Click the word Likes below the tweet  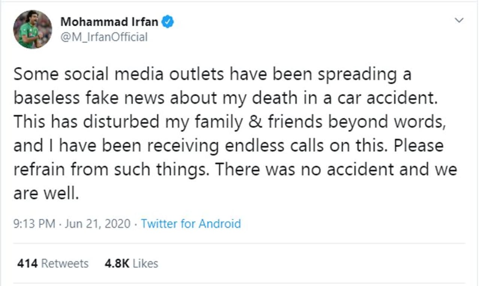click(146, 264)
